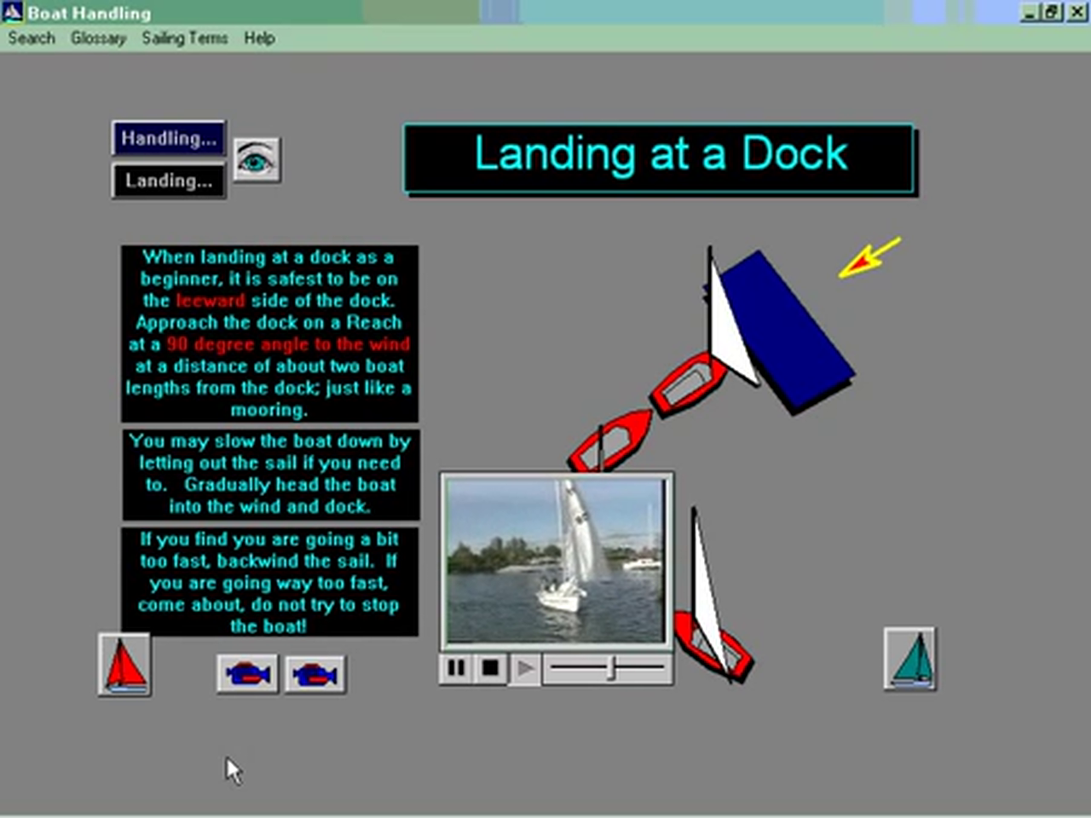Click the left blue fish icon
Image resolution: width=1091 pixels, height=818 pixels.
point(247,675)
